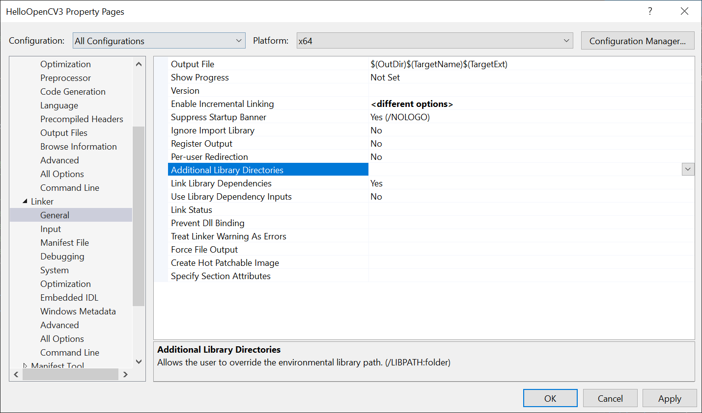Open the Debugging page under Linker
This screenshot has width=702, height=413.
point(62,257)
